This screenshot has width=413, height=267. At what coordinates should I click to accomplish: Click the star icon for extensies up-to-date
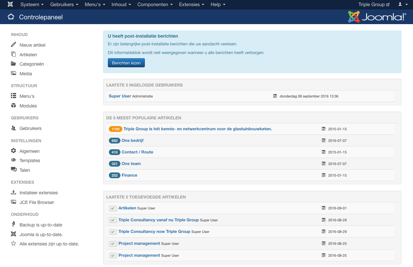click(13, 244)
